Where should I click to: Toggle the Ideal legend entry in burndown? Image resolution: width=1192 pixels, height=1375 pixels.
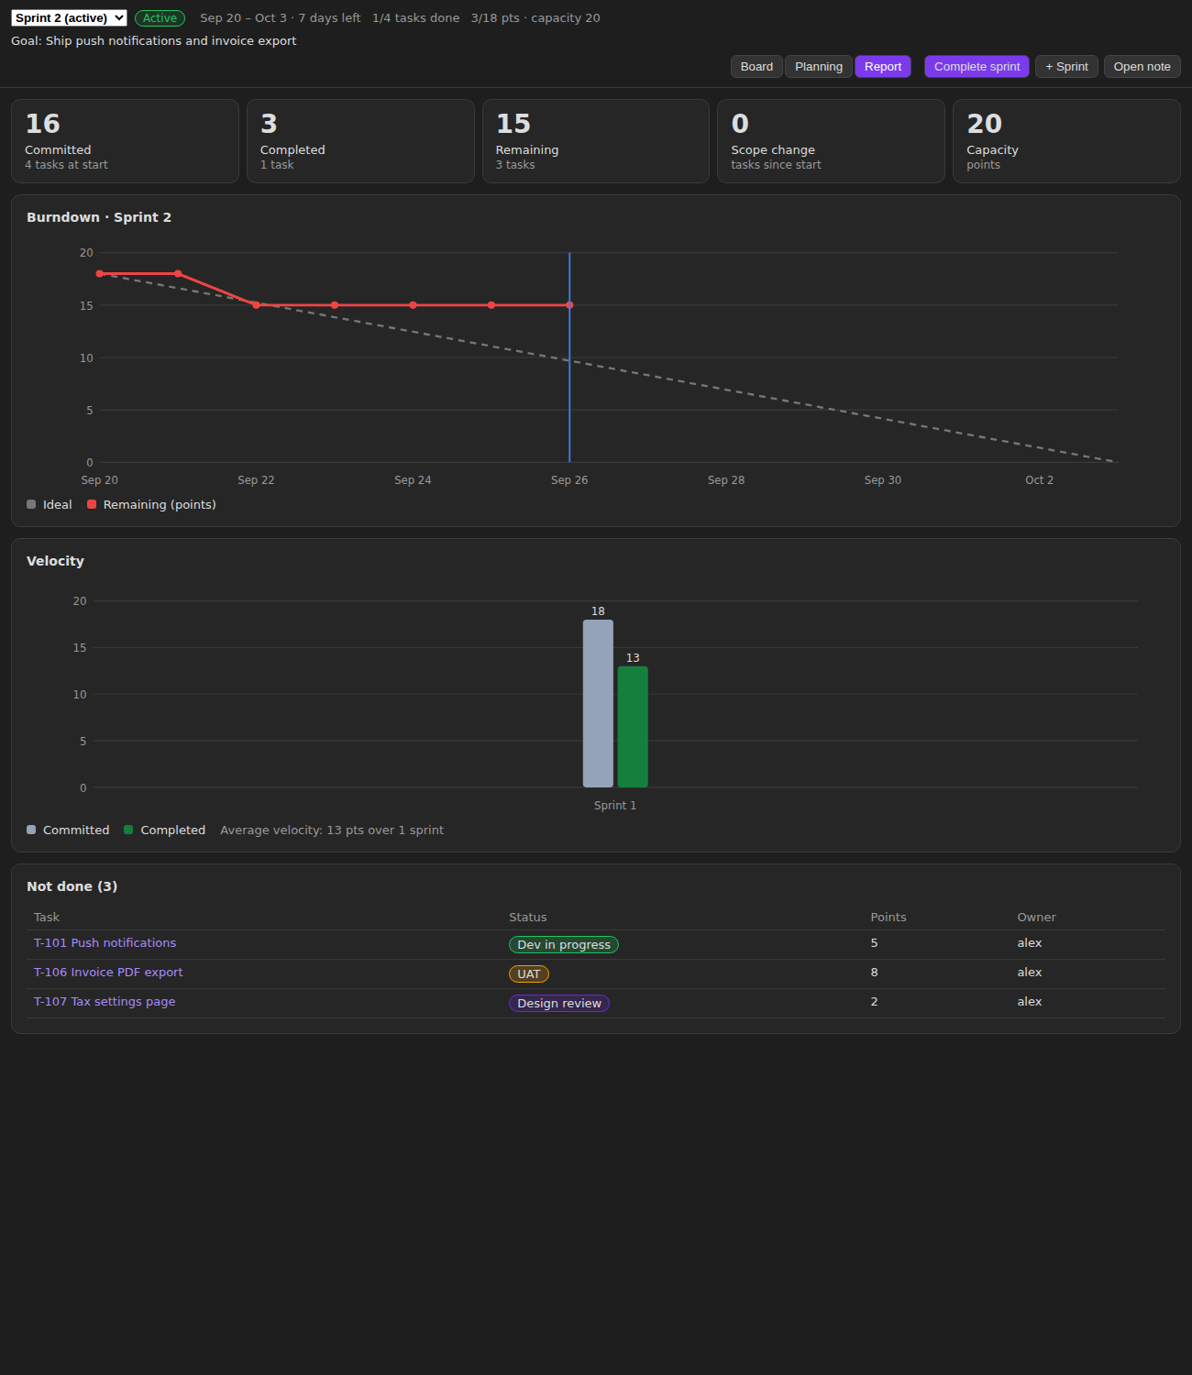[50, 505]
